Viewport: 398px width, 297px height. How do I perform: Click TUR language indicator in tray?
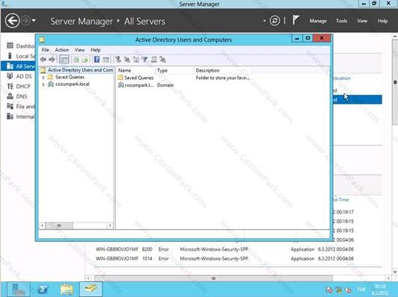point(361,290)
